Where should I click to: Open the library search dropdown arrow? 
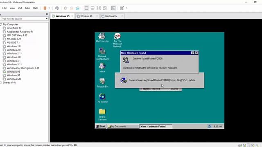click(x=47, y=19)
